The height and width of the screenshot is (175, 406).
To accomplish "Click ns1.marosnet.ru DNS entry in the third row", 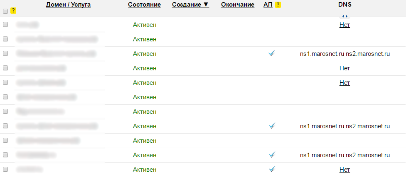I will (x=322, y=54).
